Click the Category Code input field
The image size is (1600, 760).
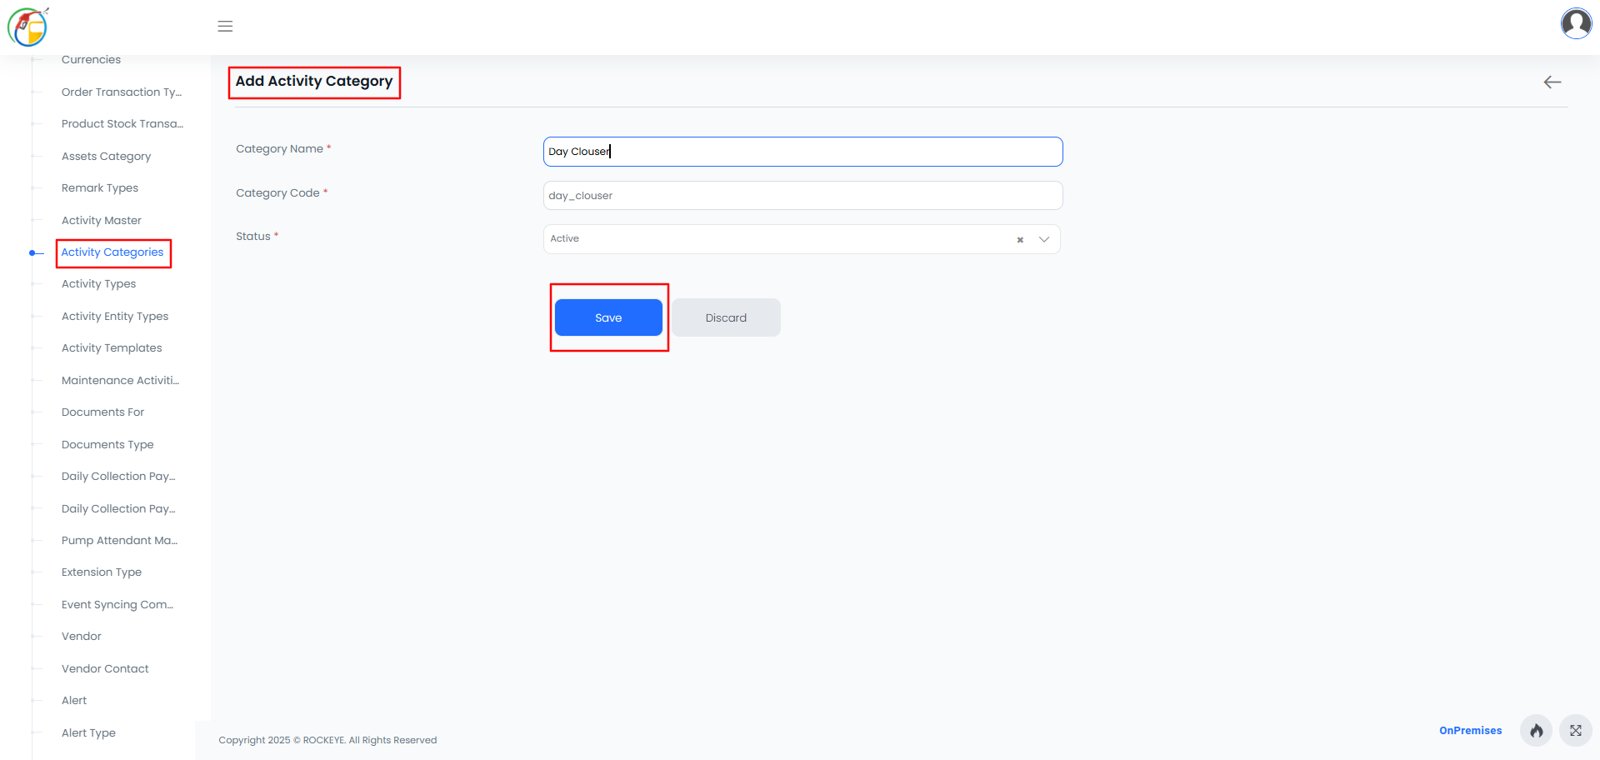pos(802,196)
